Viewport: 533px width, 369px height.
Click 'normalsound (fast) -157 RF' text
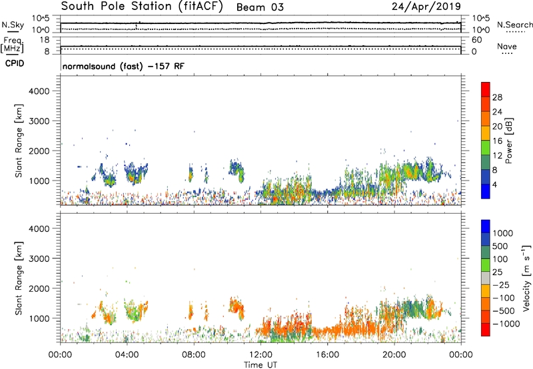123,66
